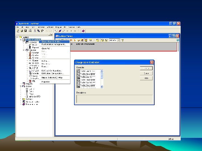
Task: Close the Change Base Controller dialog
Action: 152,62
